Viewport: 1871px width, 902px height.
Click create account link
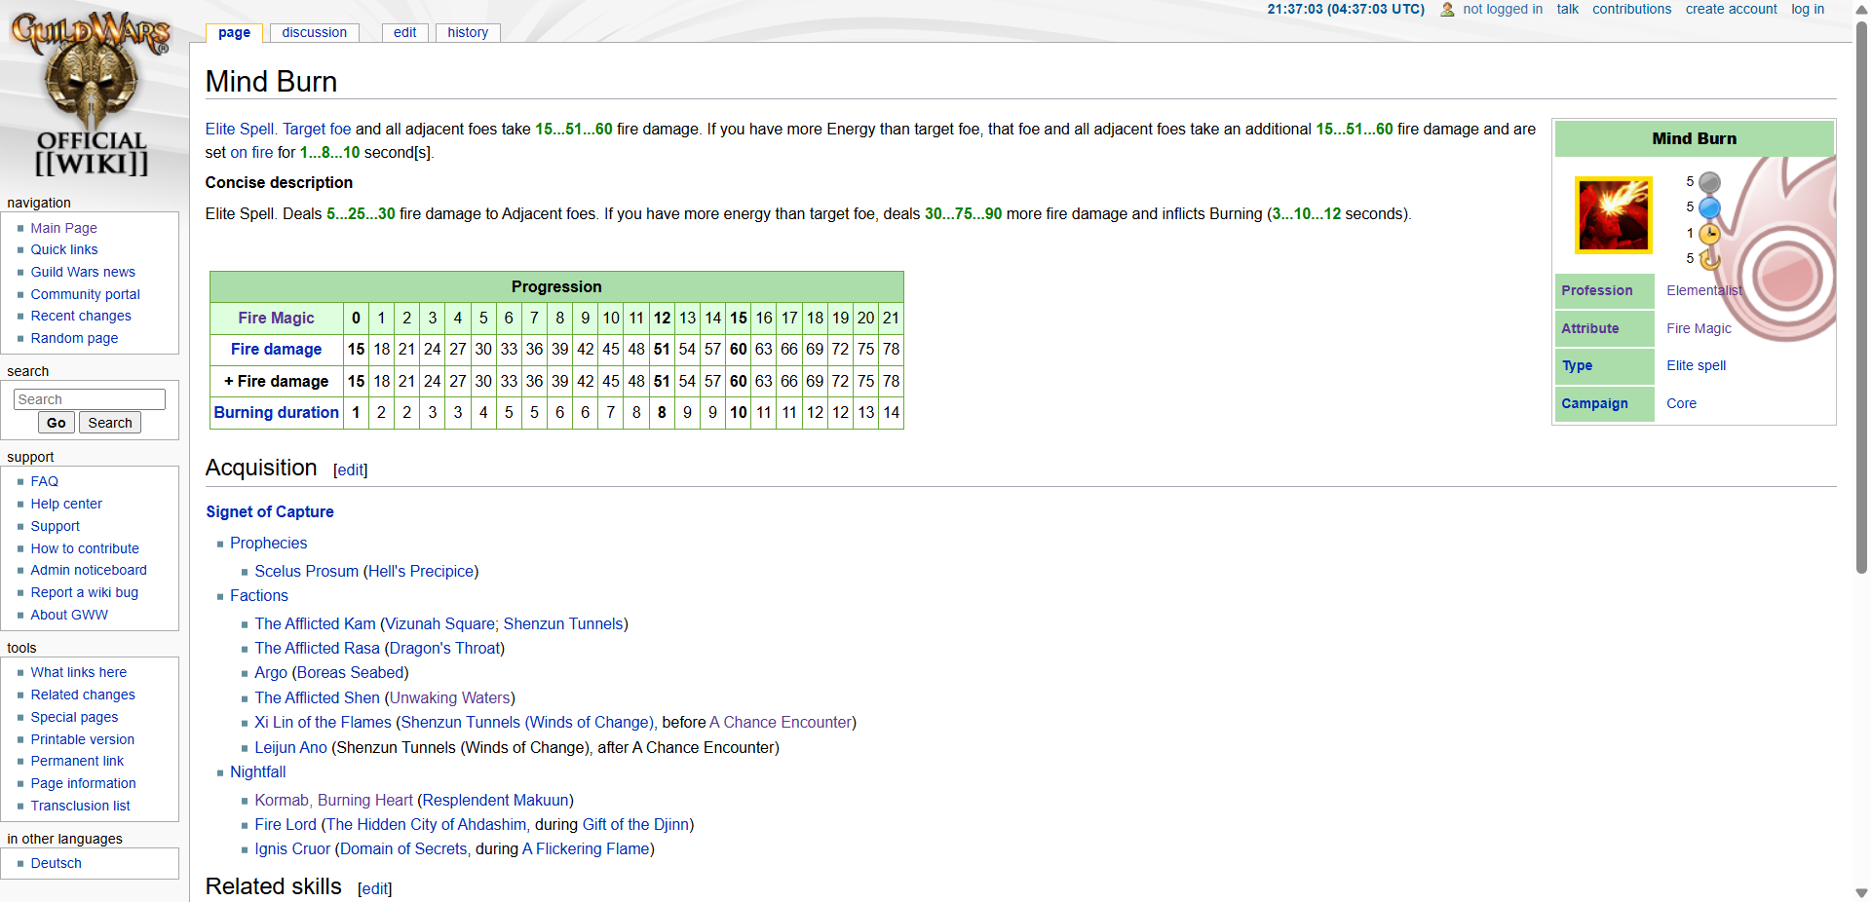1731,9
